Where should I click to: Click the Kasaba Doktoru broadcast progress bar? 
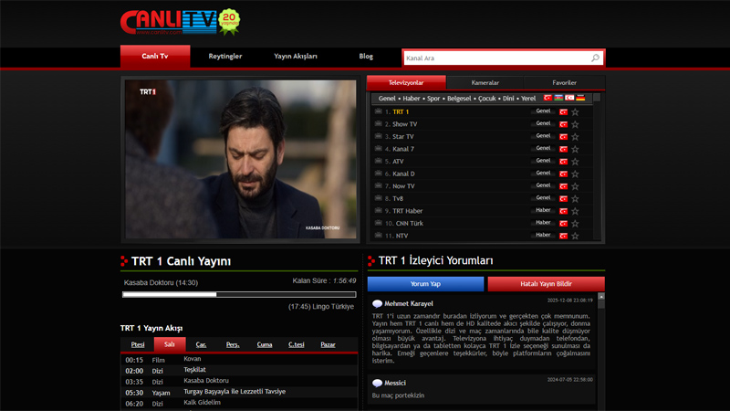coord(239,294)
